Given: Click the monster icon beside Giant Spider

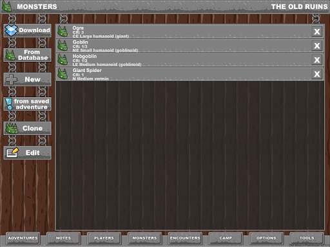Looking at the screenshot, I should 63,74.
